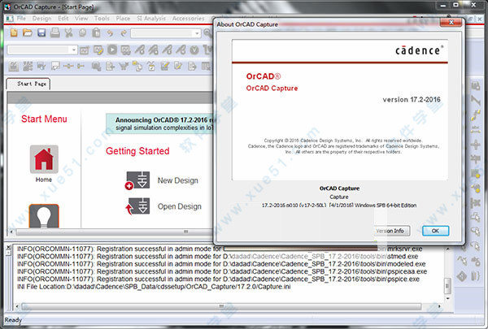Click the Run PSpice play icon
The width and height of the screenshot is (488, 329).
coord(112,50)
